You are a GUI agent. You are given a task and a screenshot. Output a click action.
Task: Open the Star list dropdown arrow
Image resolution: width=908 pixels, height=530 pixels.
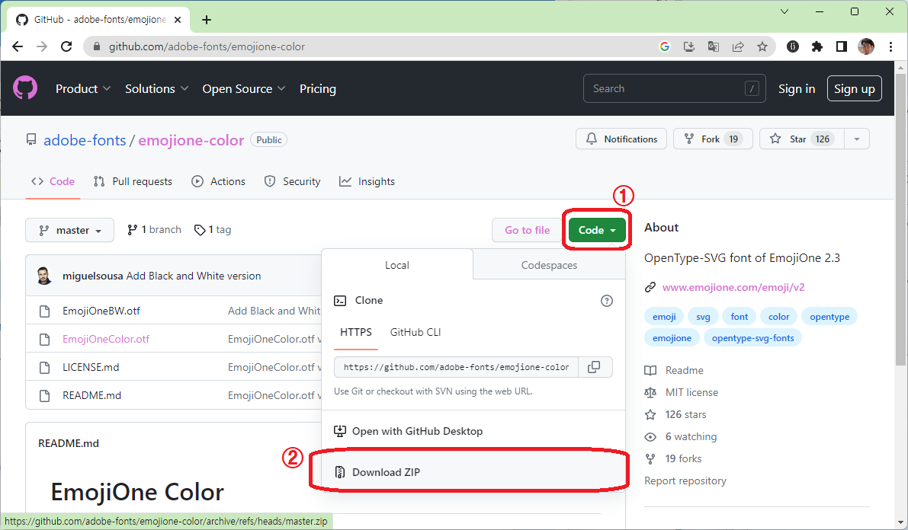[x=857, y=139]
